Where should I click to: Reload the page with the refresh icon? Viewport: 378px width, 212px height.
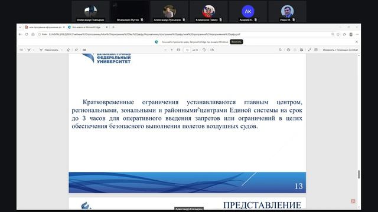[x=27, y=34]
